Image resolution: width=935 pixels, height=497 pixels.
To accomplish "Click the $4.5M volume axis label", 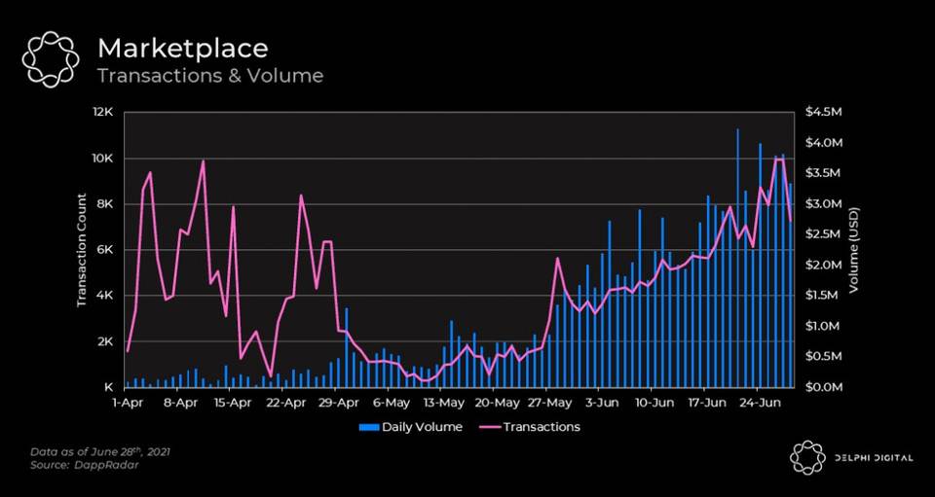I will 824,113.
